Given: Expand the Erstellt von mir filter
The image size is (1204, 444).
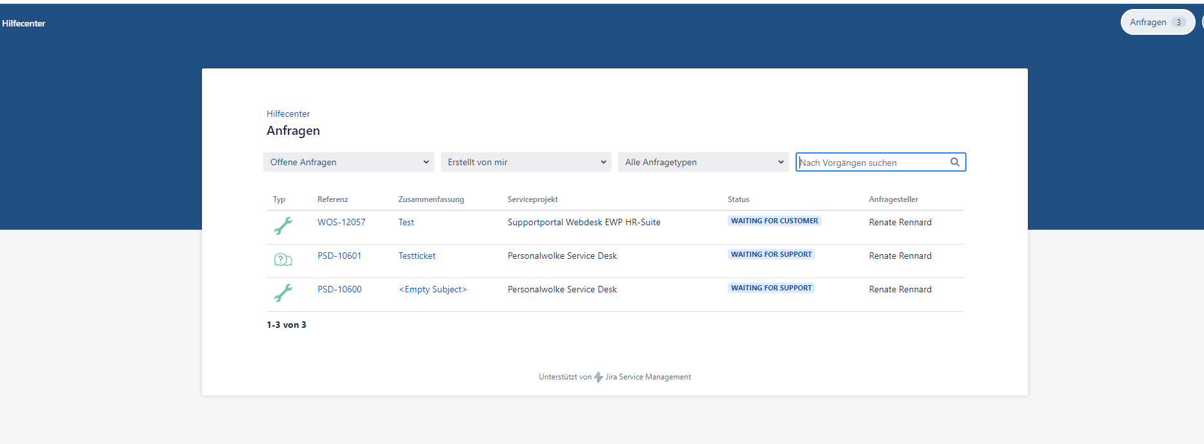Looking at the screenshot, I should pyautogui.click(x=526, y=162).
